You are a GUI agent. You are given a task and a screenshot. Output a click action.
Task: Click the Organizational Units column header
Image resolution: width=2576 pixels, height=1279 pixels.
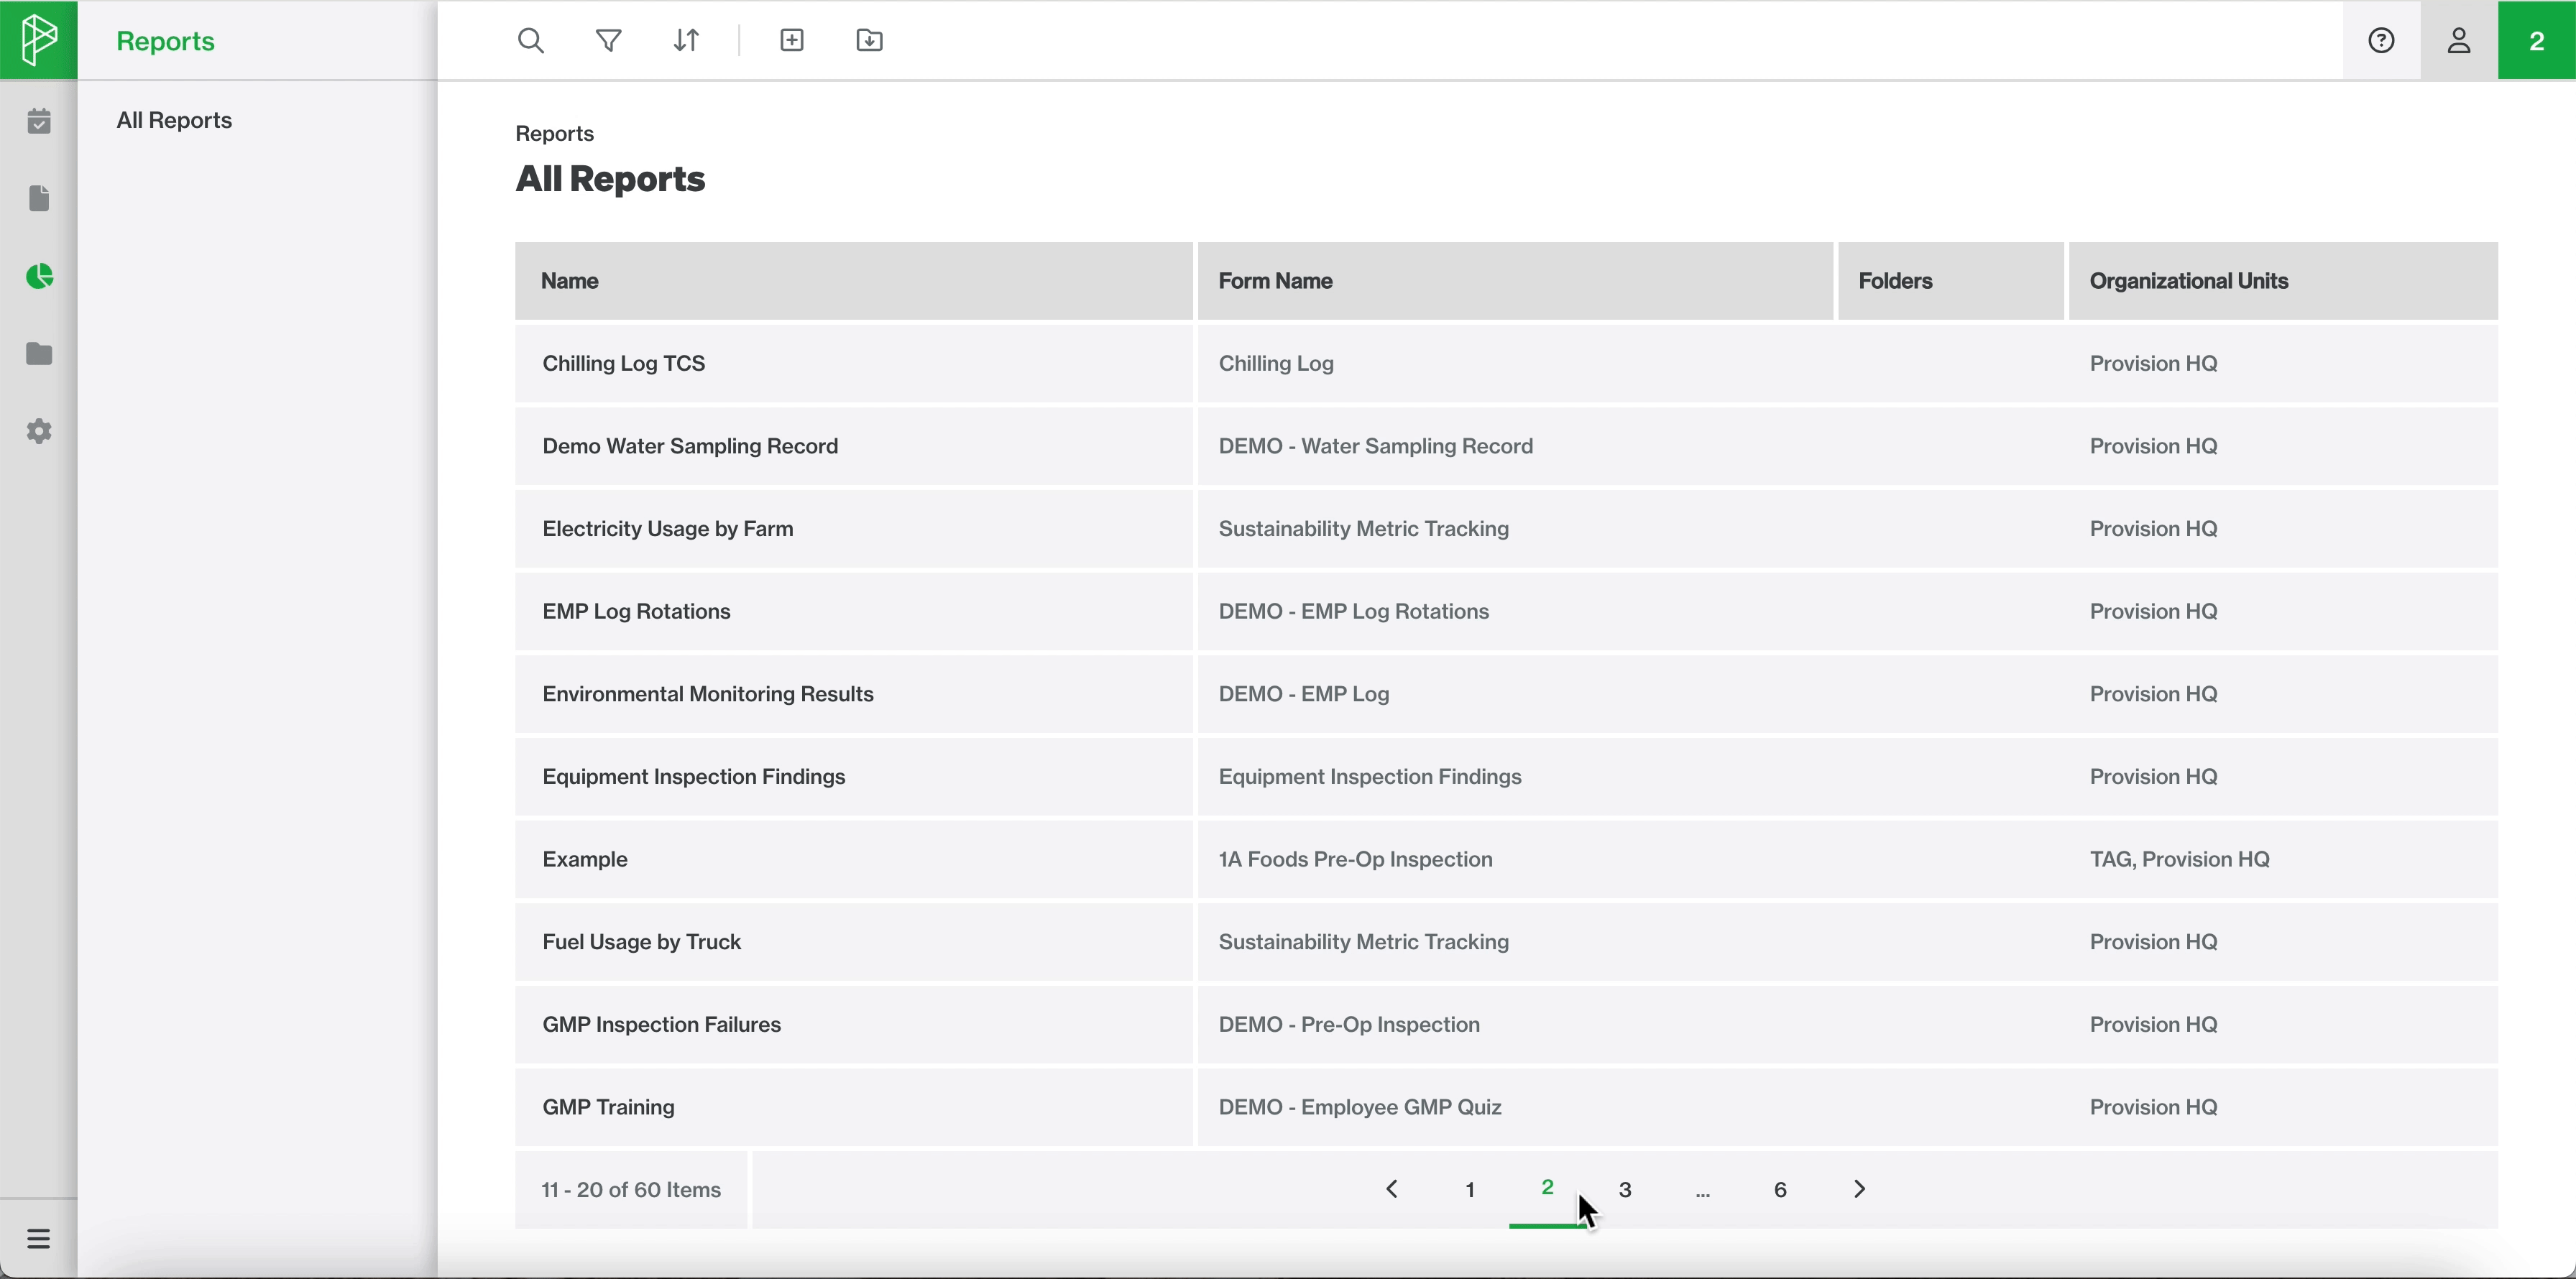pyautogui.click(x=2283, y=281)
